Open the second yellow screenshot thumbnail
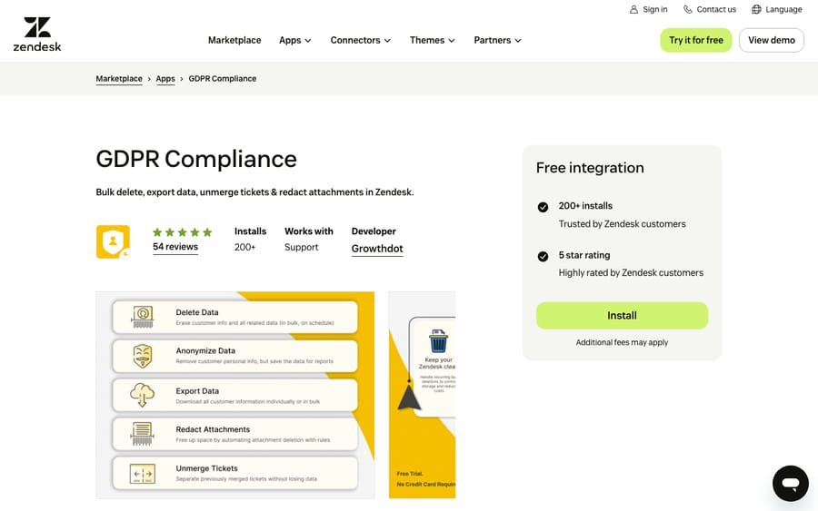This screenshot has height=511, width=818. [422, 395]
